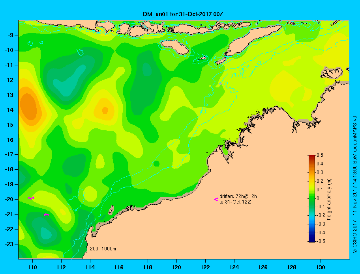Viewport: 360px width, 274px height.
Task: Click the '112' longitude axis label
Action: point(61,267)
